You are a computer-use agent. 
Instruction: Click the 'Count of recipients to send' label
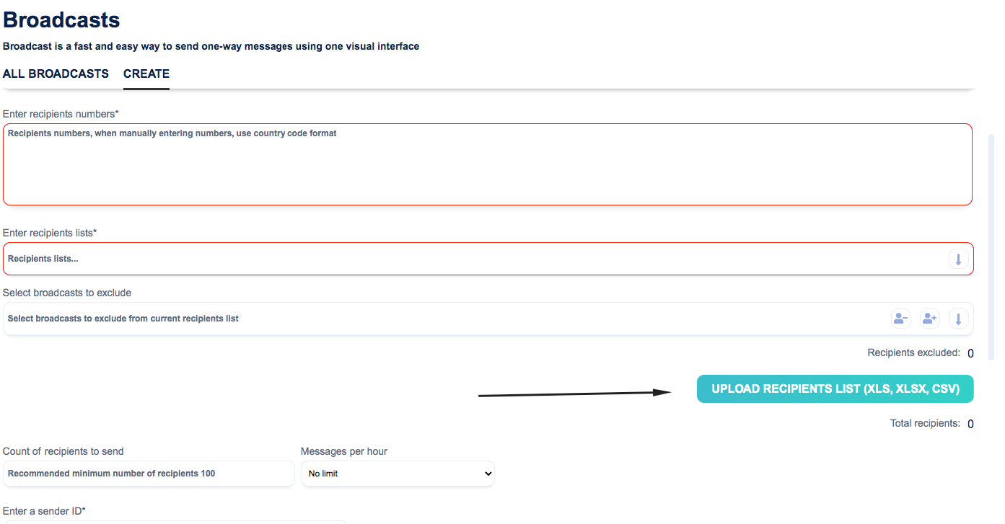coord(63,451)
